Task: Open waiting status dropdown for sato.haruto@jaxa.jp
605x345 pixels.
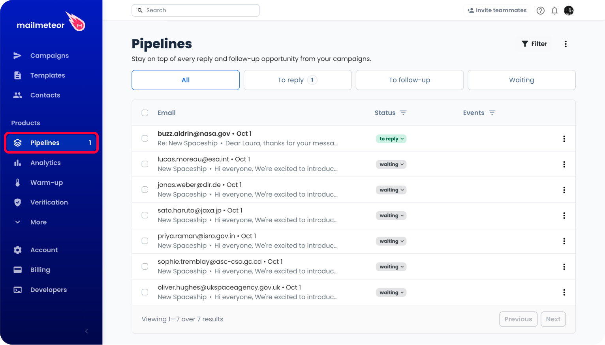Action: pos(391,216)
